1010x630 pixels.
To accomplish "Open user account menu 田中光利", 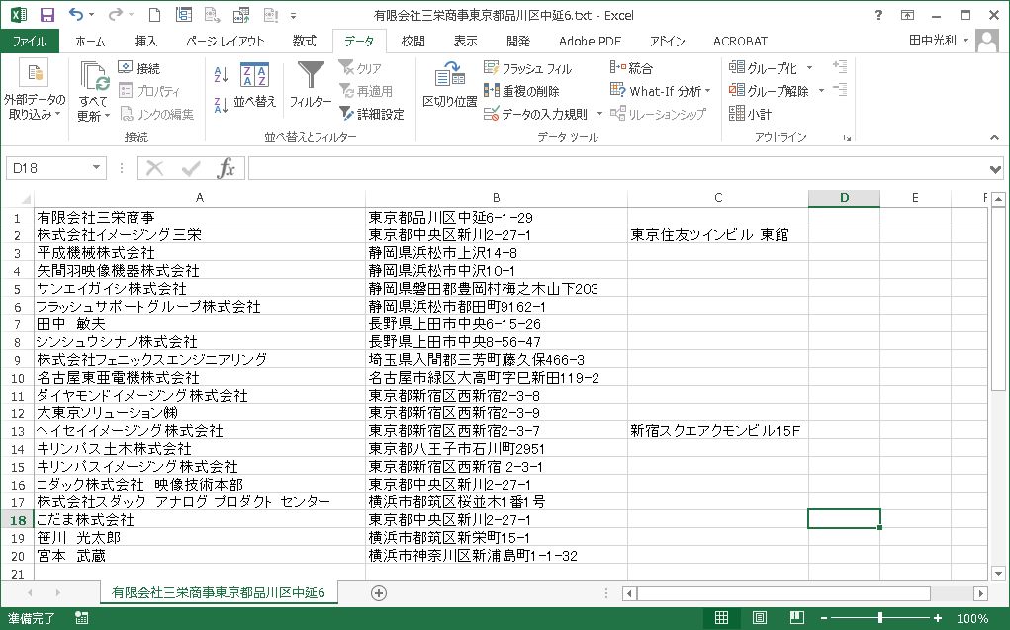I will click(939, 40).
